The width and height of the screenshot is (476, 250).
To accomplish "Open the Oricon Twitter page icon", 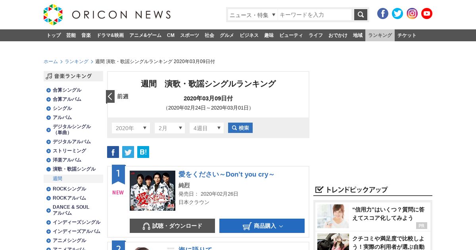I will [x=397, y=13].
